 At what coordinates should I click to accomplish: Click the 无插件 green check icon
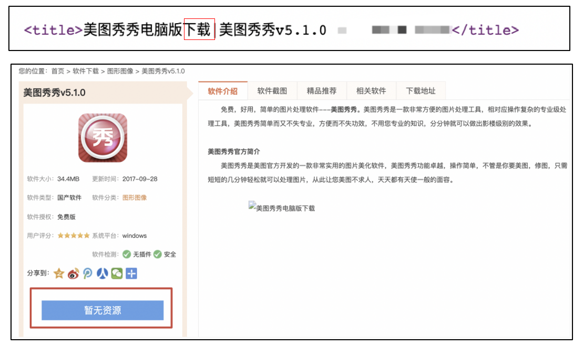(x=127, y=254)
